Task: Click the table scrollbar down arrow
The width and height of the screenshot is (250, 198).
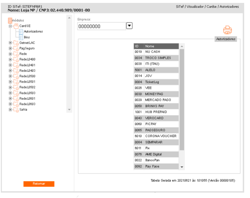Action: point(181,167)
